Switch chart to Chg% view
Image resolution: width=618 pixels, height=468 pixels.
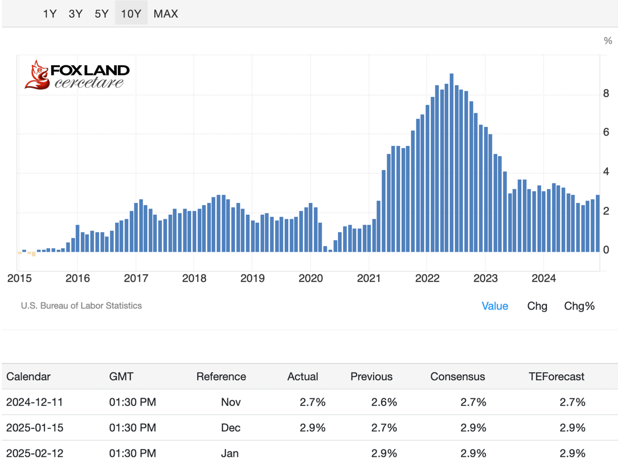pyautogui.click(x=579, y=306)
